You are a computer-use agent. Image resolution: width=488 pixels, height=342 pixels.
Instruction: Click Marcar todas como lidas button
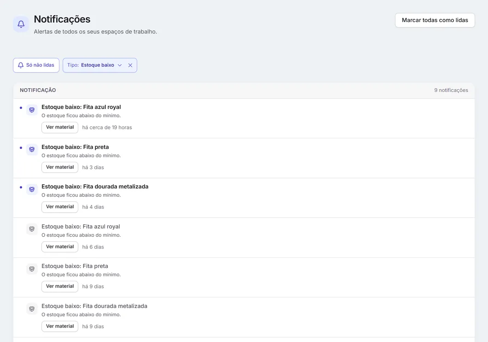pyautogui.click(x=435, y=20)
